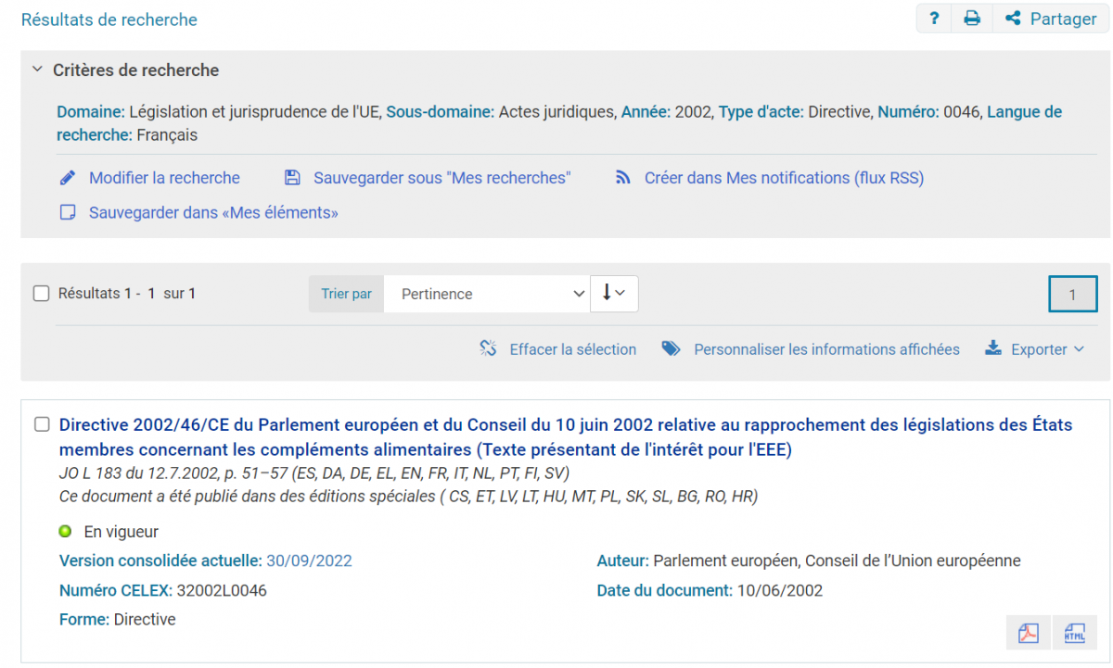Click the JO L 183 publication reference
Viewport: 1113px width, 668px height.
point(314,473)
